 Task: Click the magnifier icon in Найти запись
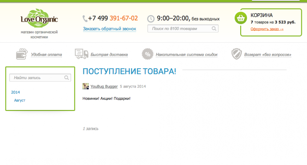pos(66,78)
